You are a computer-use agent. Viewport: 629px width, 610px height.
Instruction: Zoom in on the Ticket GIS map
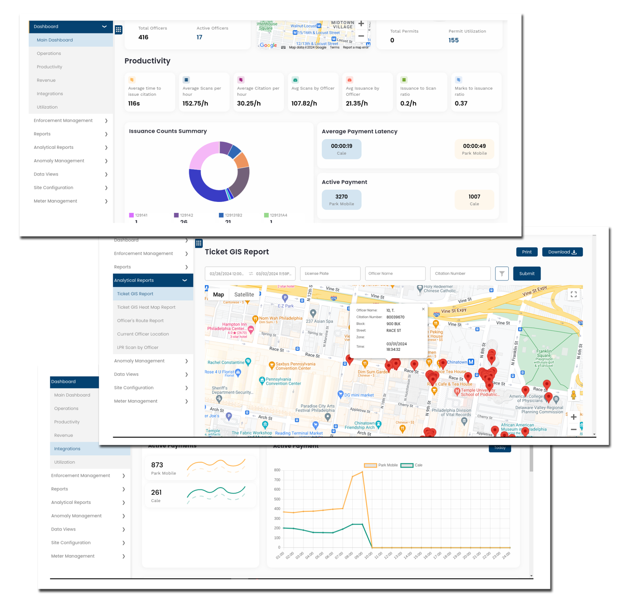click(x=574, y=417)
